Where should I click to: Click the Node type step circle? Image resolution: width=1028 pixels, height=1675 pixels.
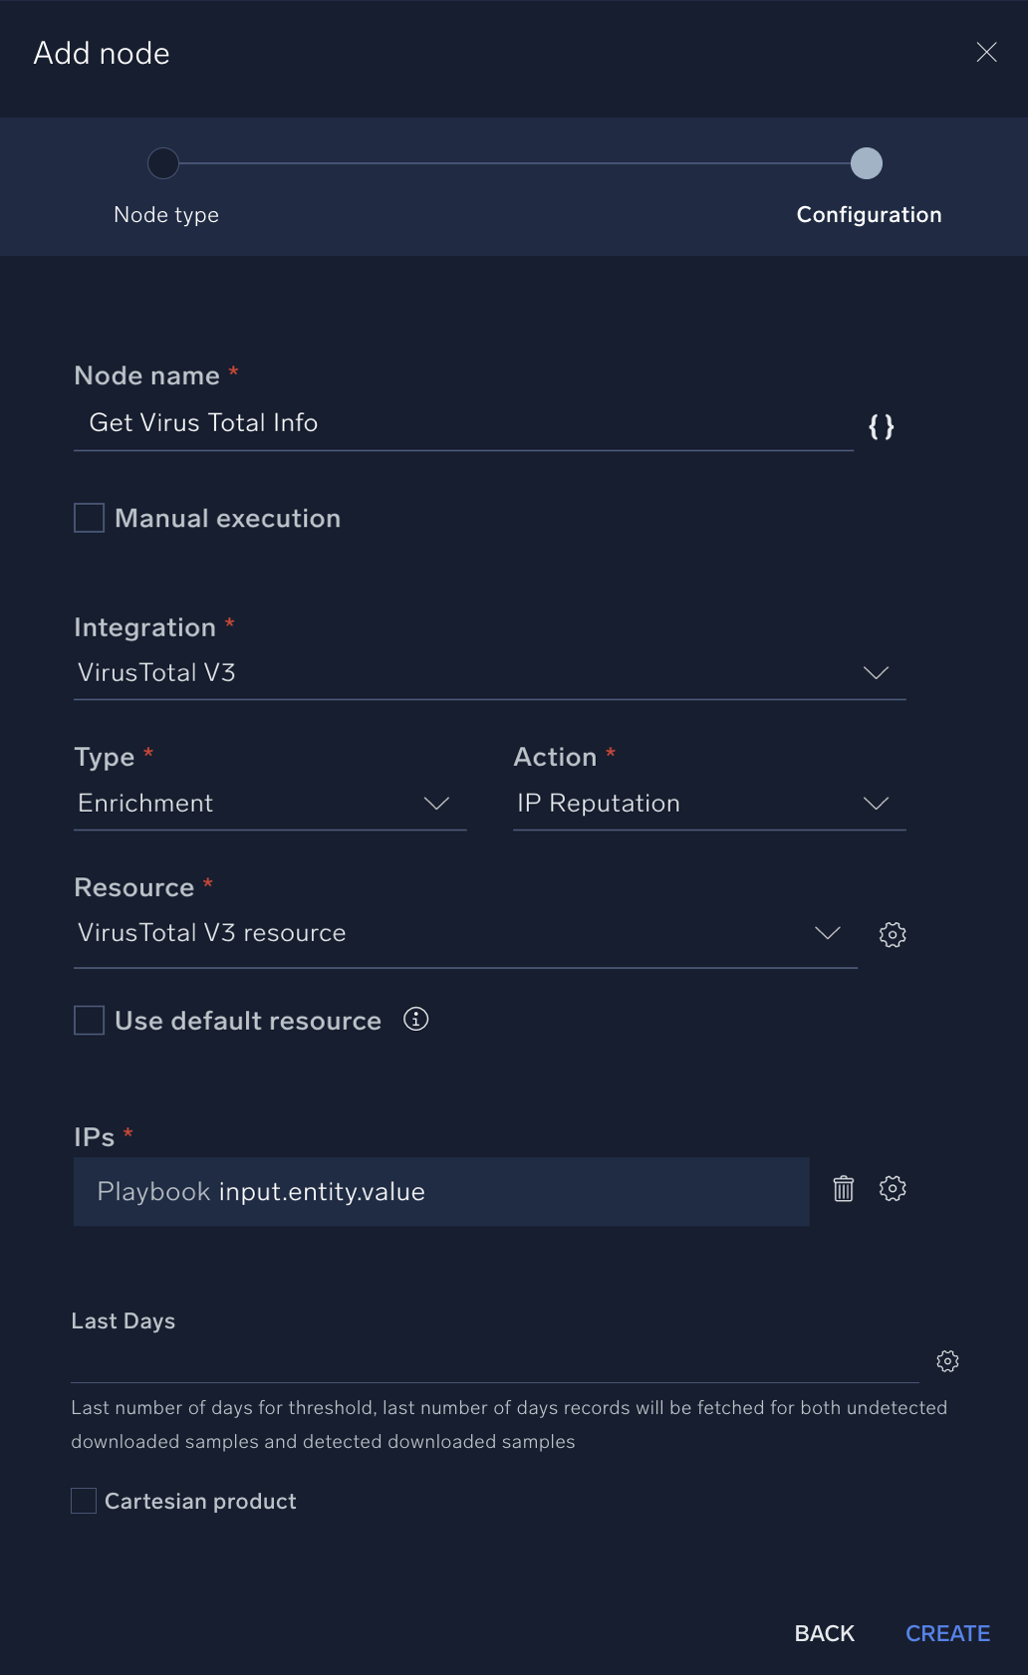163,162
